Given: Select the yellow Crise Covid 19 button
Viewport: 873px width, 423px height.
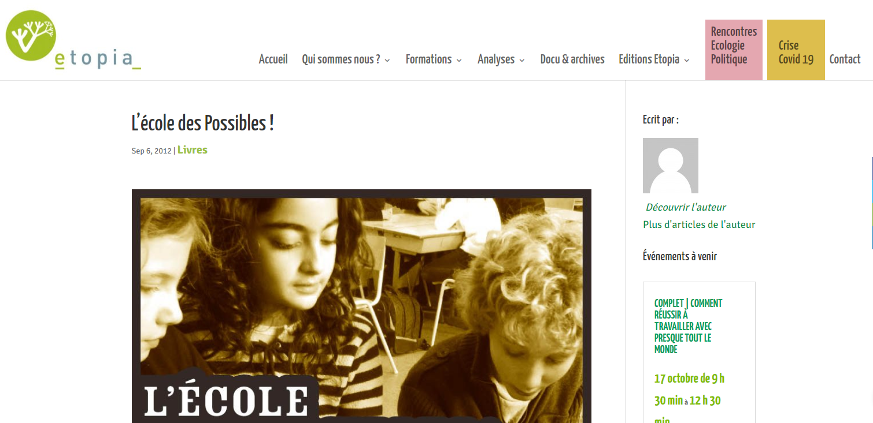Looking at the screenshot, I should [x=796, y=50].
